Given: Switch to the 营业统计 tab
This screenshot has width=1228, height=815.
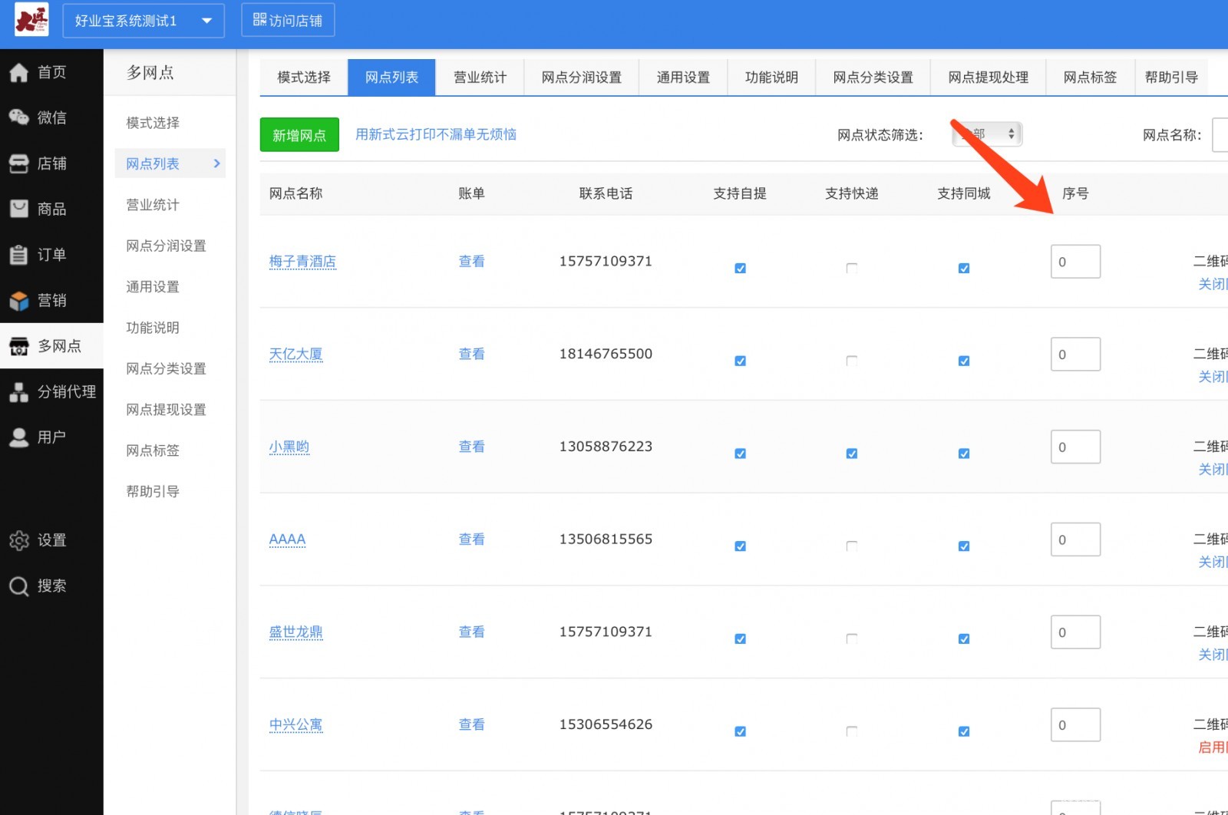Looking at the screenshot, I should [480, 78].
